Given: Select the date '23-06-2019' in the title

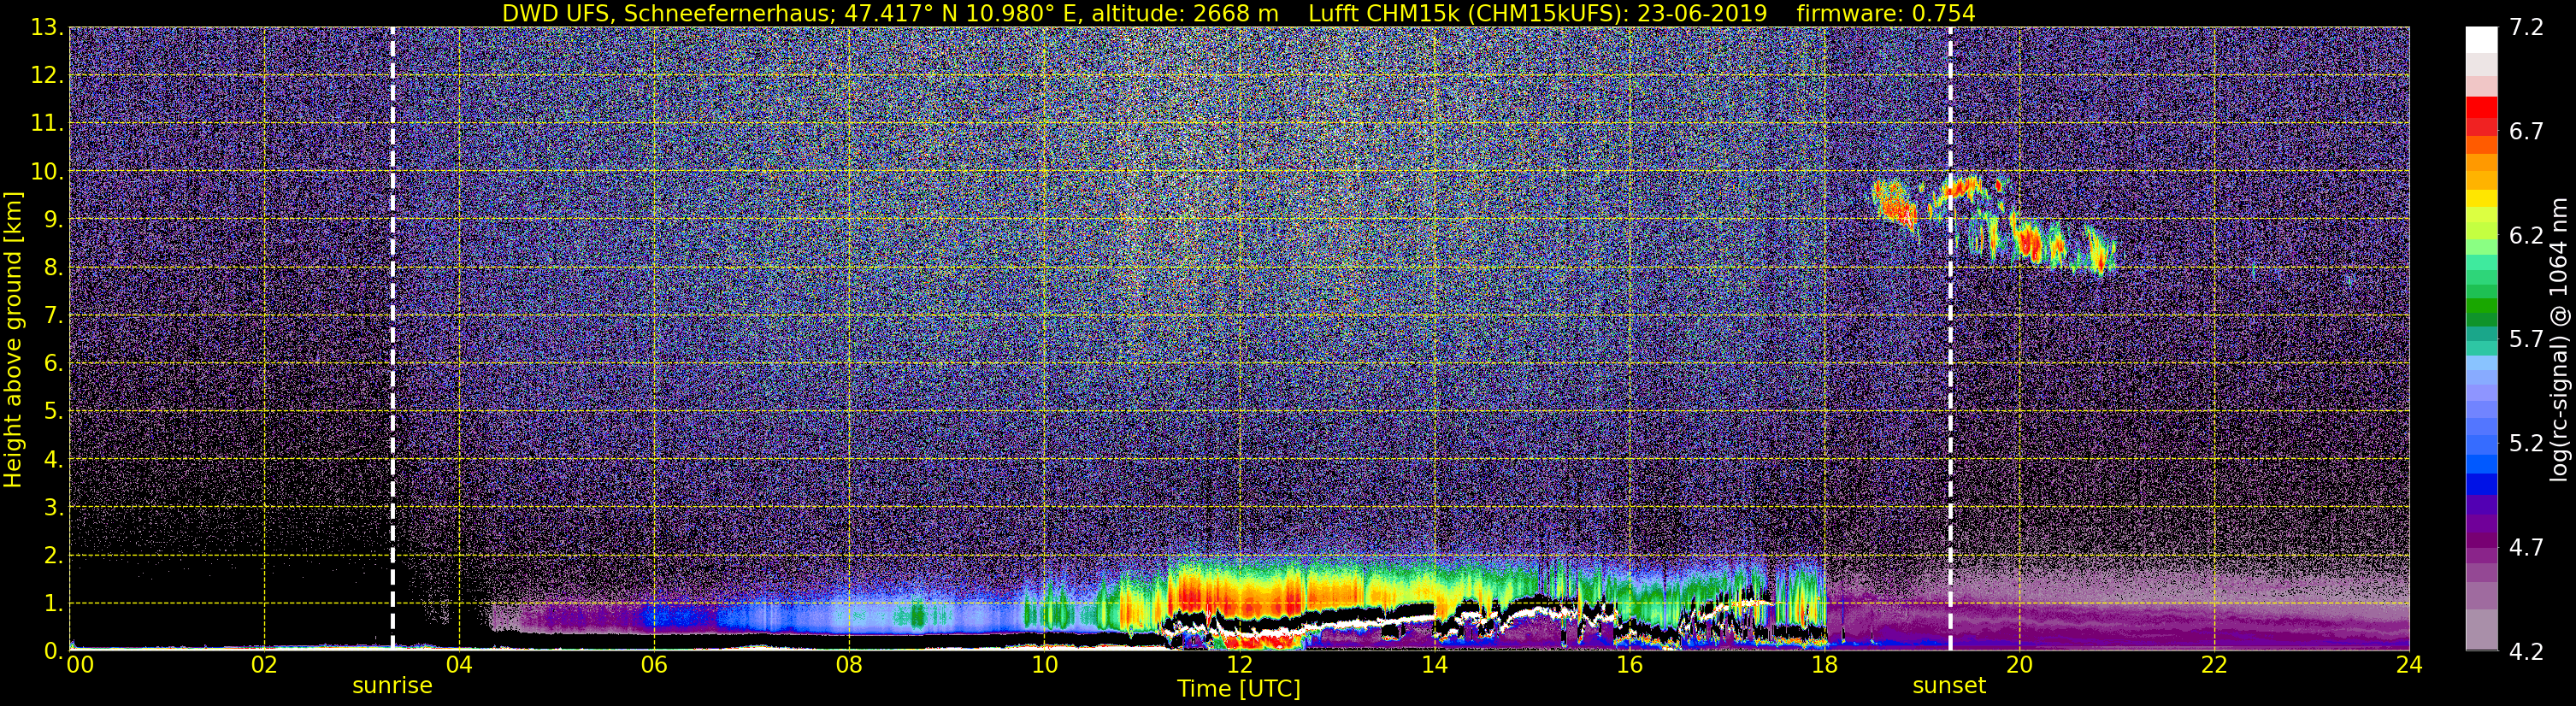Looking at the screenshot, I should (x=1703, y=14).
